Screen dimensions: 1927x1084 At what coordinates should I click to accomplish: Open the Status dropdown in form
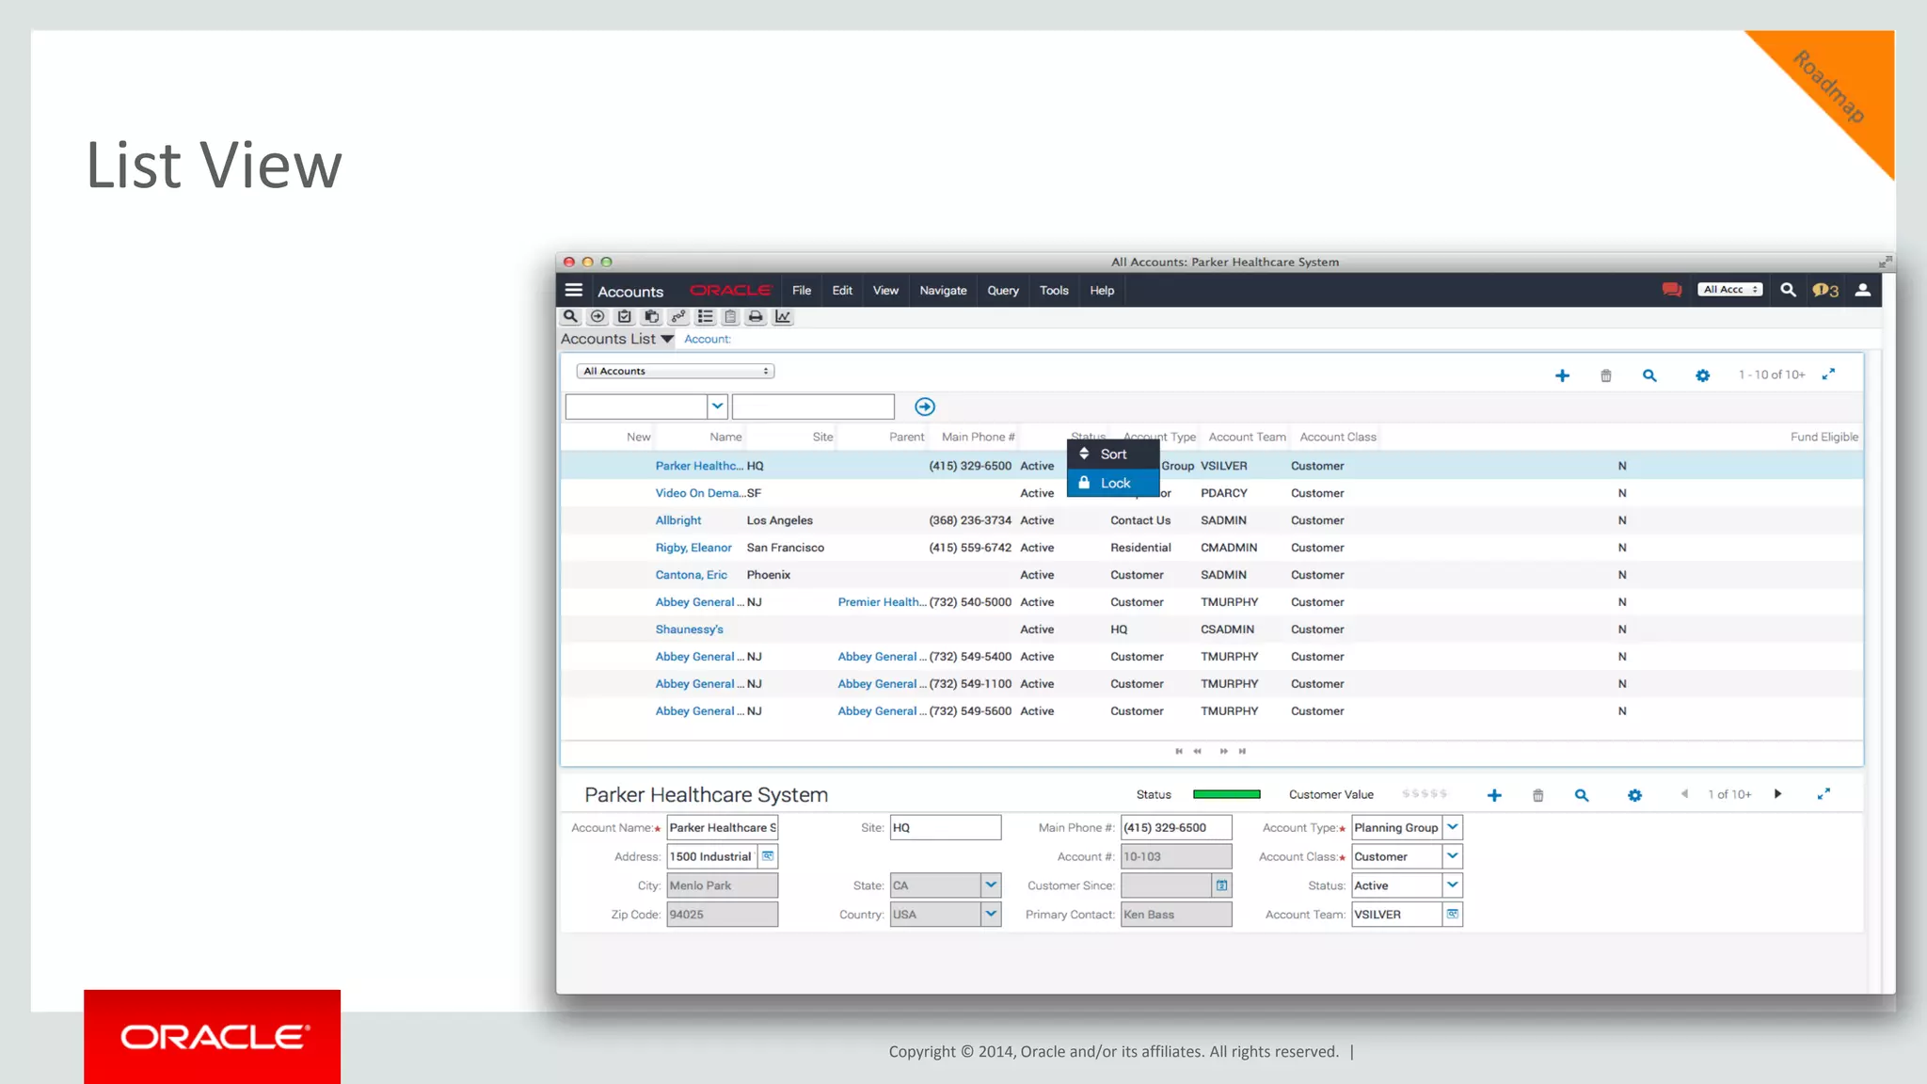(1453, 885)
